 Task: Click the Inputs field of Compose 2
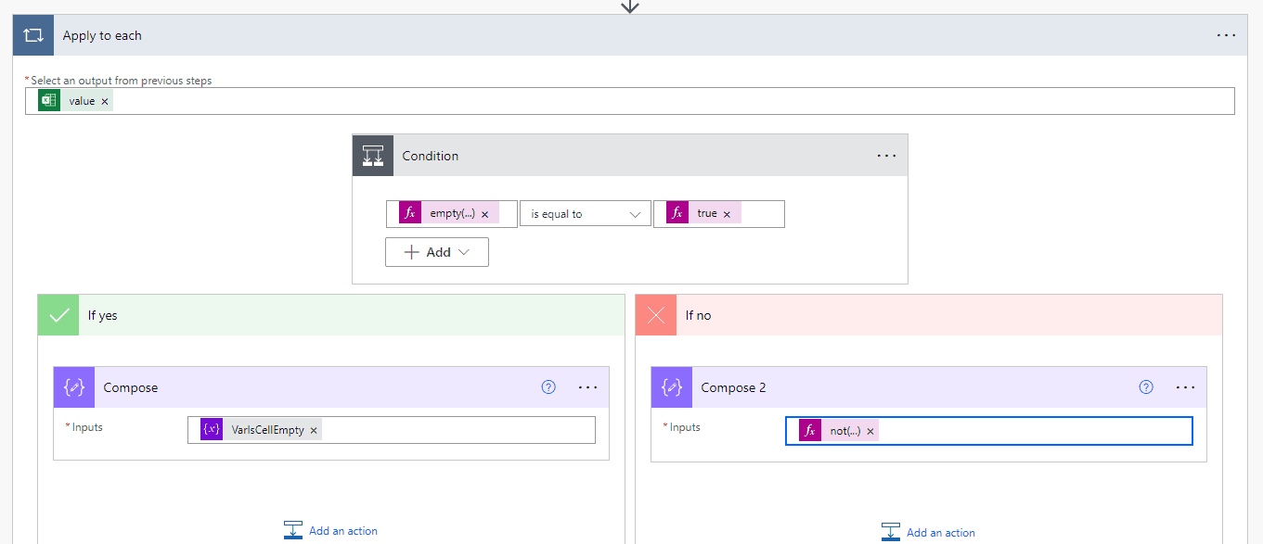click(1021, 430)
